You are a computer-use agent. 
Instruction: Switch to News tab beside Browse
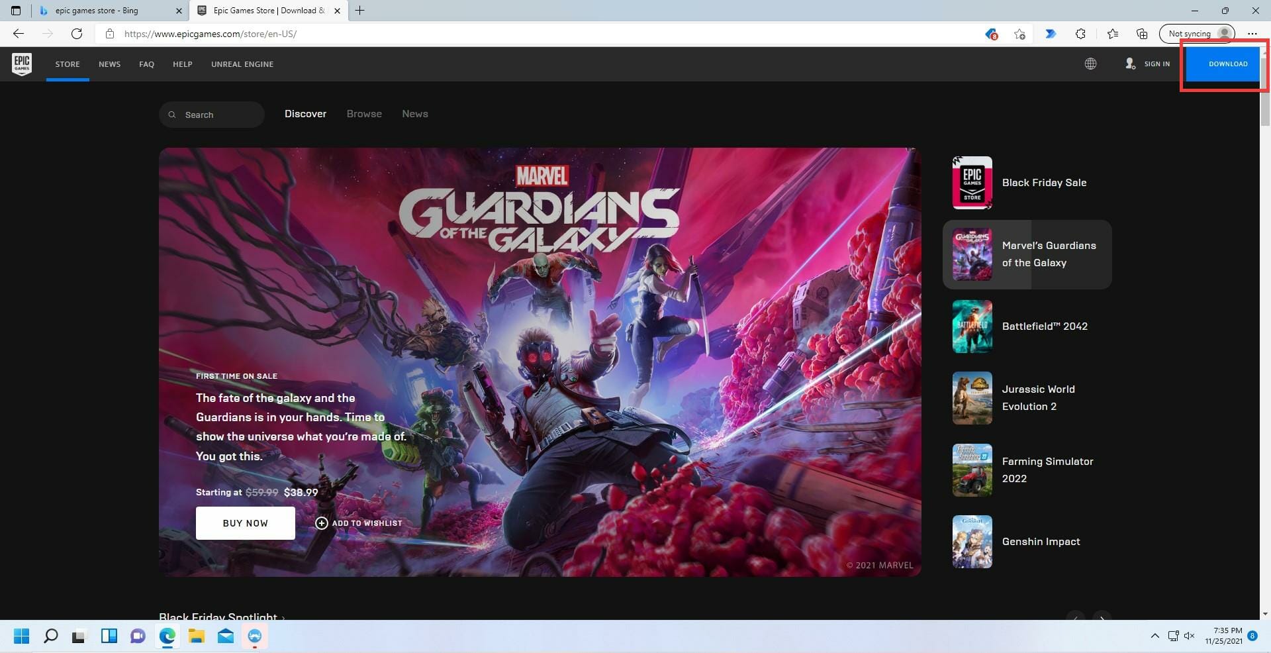click(x=415, y=114)
